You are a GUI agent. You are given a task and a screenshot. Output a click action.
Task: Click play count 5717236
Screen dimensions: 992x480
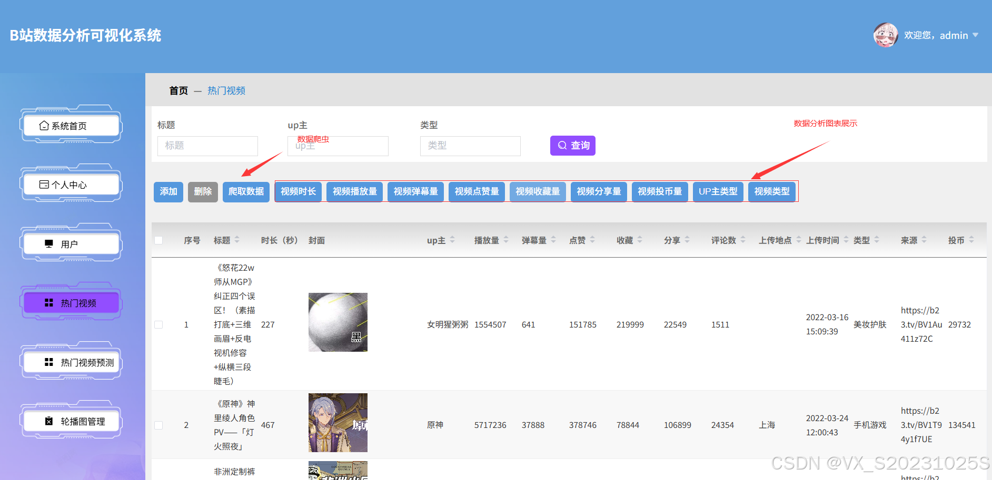pyautogui.click(x=490, y=425)
